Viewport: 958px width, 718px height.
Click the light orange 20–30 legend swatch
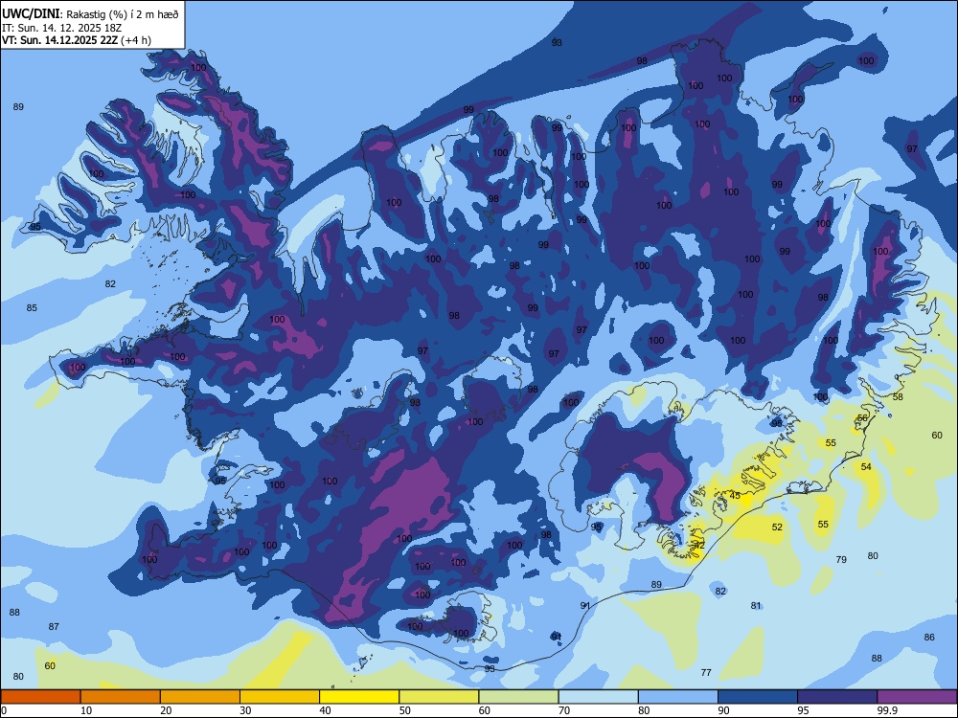pos(200,697)
